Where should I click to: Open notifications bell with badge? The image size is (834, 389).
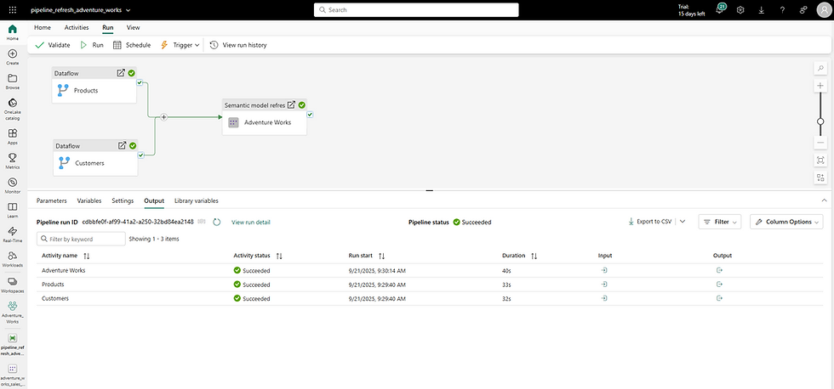tap(720, 9)
